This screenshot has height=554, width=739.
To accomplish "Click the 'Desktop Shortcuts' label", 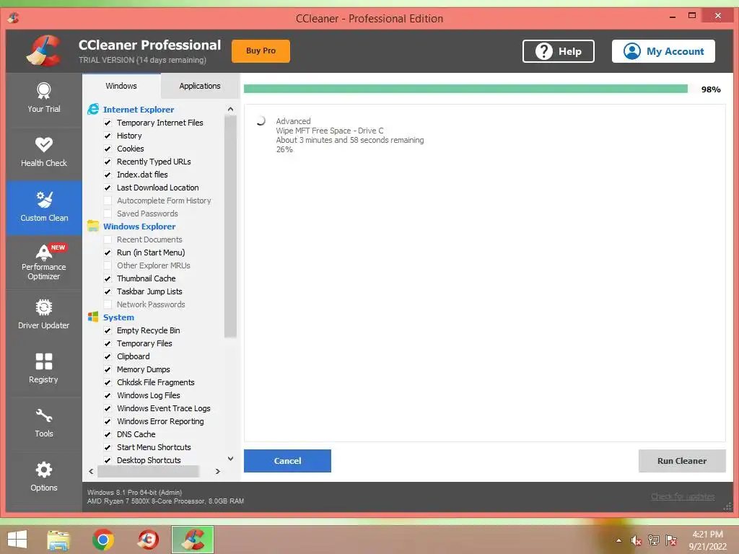I will pos(149,460).
